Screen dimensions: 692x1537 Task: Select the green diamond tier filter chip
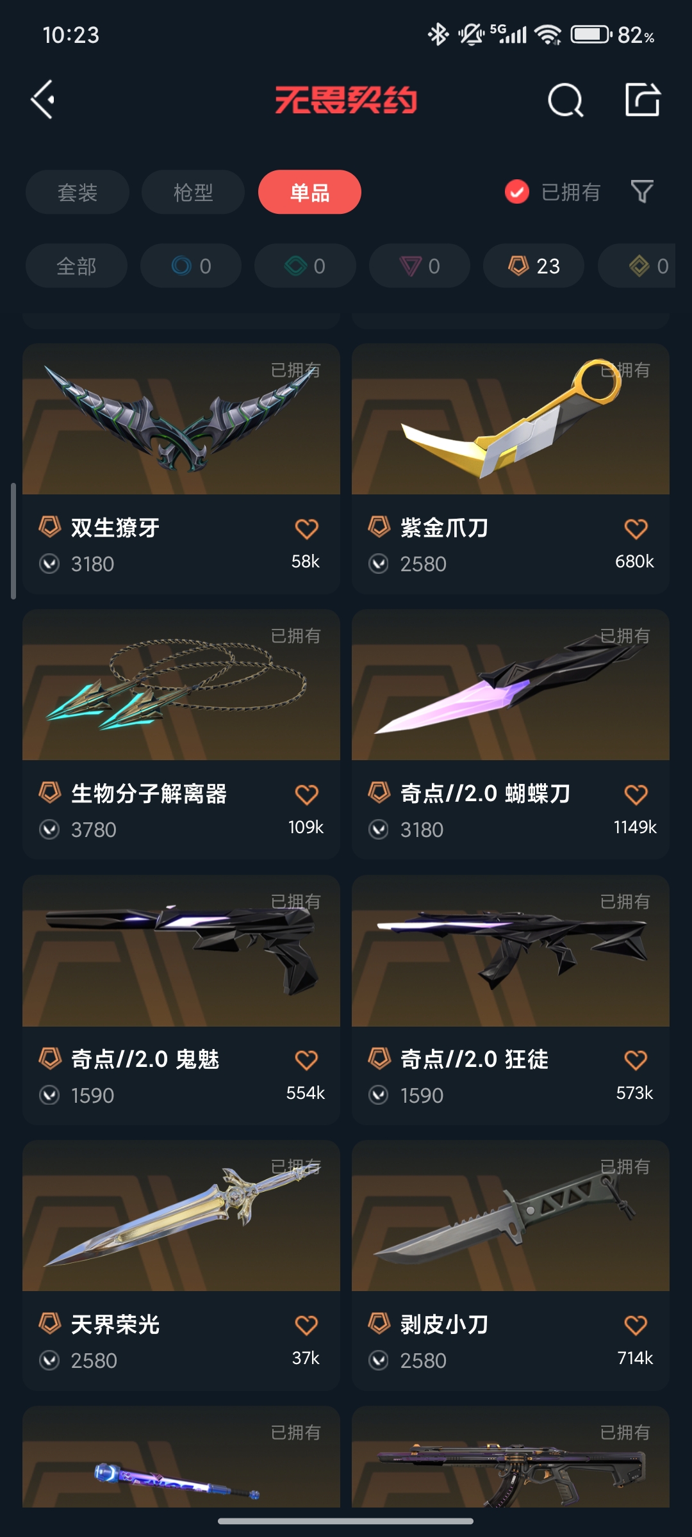(x=305, y=266)
